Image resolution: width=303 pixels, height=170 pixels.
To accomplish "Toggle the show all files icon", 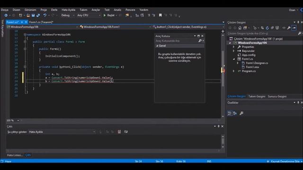I will click(277, 28).
